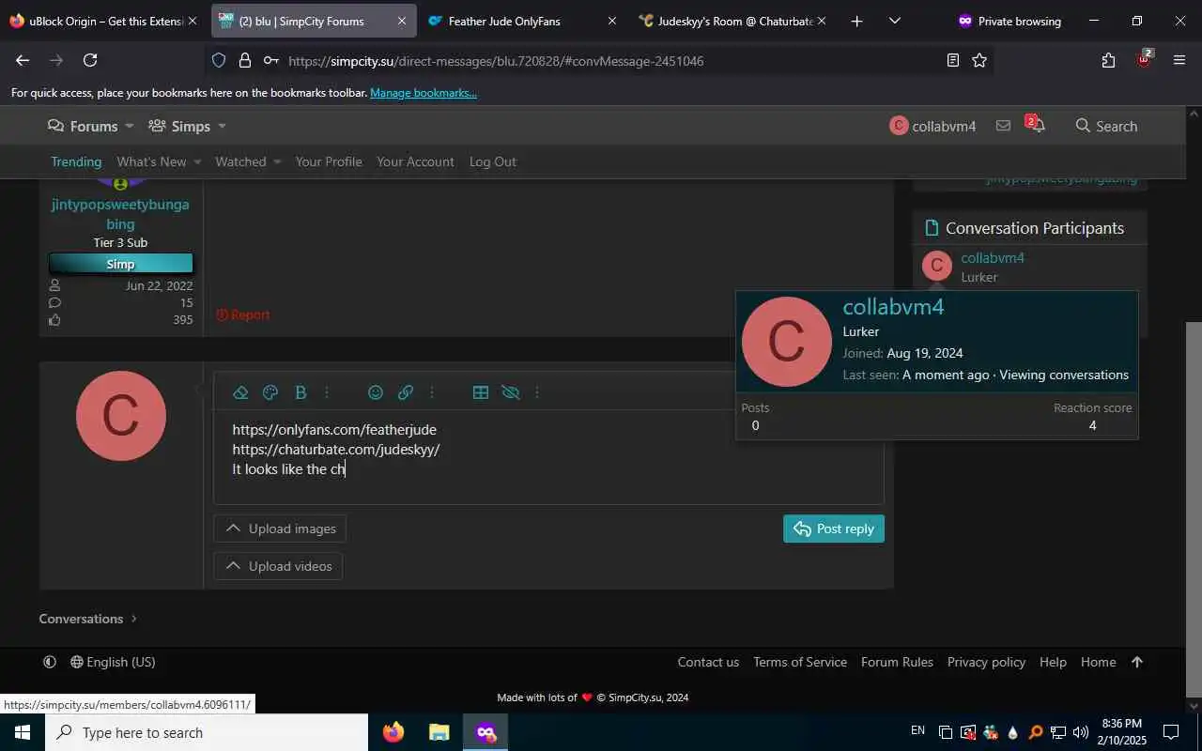Toggle reader view icon in address bar

[x=953, y=60]
